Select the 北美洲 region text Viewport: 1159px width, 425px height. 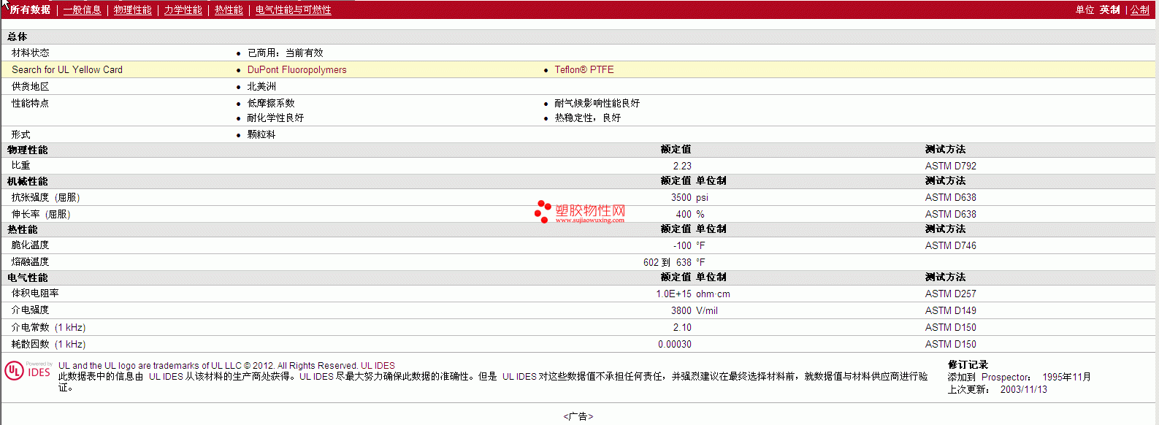(x=261, y=86)
